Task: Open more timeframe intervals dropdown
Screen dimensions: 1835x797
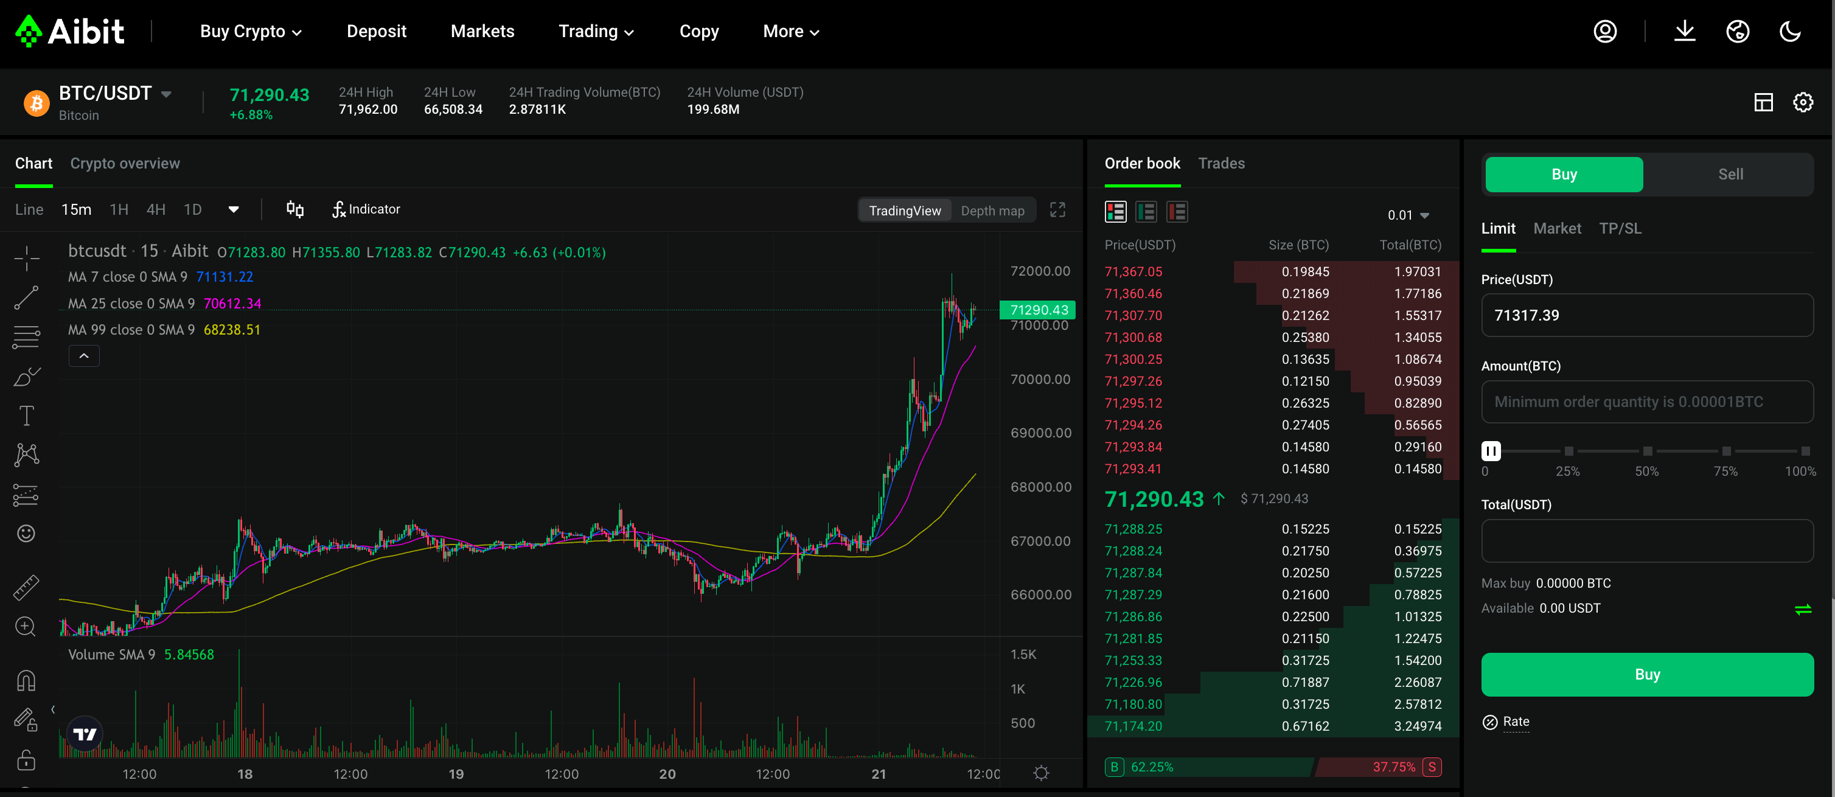Action: pos(233,209)
